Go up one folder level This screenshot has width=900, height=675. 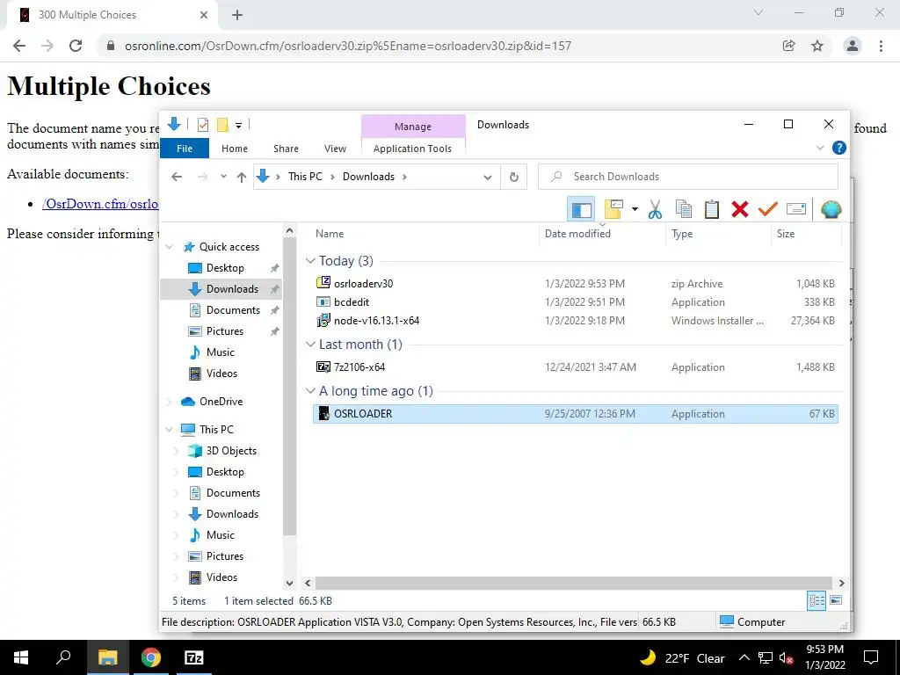pos(242,177)
